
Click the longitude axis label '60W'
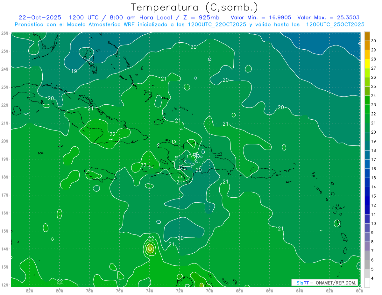tap(359, 291)
